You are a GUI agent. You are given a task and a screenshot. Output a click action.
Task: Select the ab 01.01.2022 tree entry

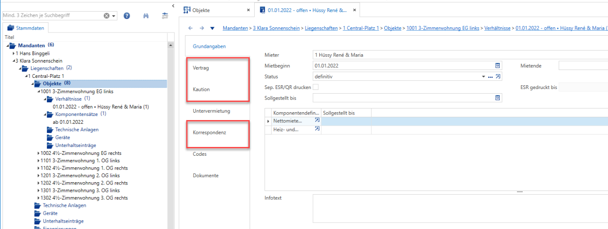(x=68, y=122)
